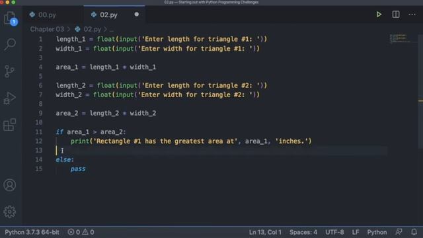This screenshot has width=423, height=238.
Task: Open the Accounts menu icon
Action: (x=10, y=185)
